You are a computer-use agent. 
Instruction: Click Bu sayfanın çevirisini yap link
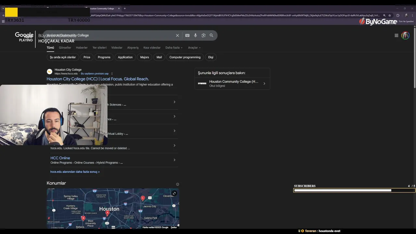(x=95, y=74)
